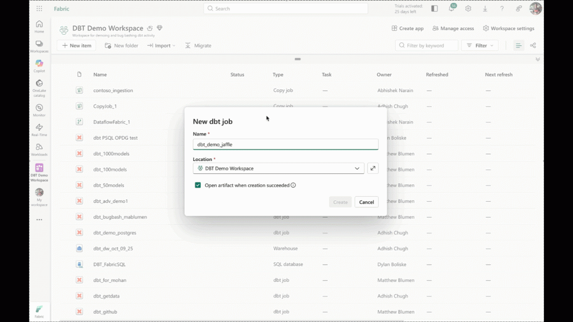
Task: Switch to My workspace in the sidebar
Action: (x=39, y=196)
